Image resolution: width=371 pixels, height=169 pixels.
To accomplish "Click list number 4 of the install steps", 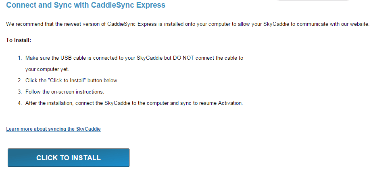I will [x=20, y=103].
